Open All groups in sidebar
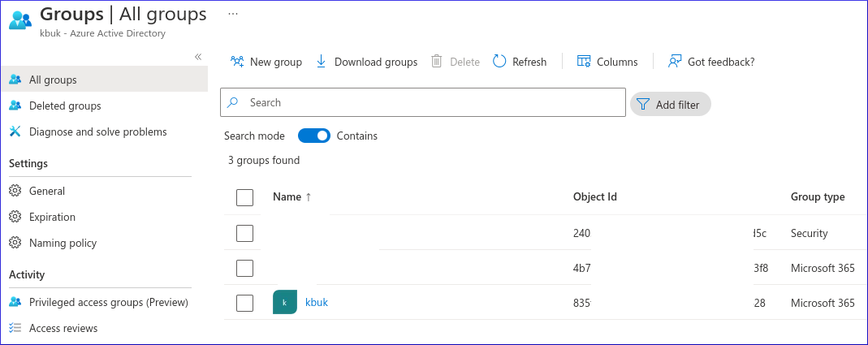 click(x=104, y=80)
